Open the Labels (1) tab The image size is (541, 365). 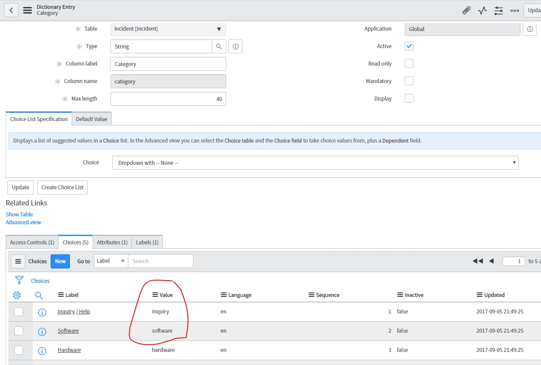[147, 242]
